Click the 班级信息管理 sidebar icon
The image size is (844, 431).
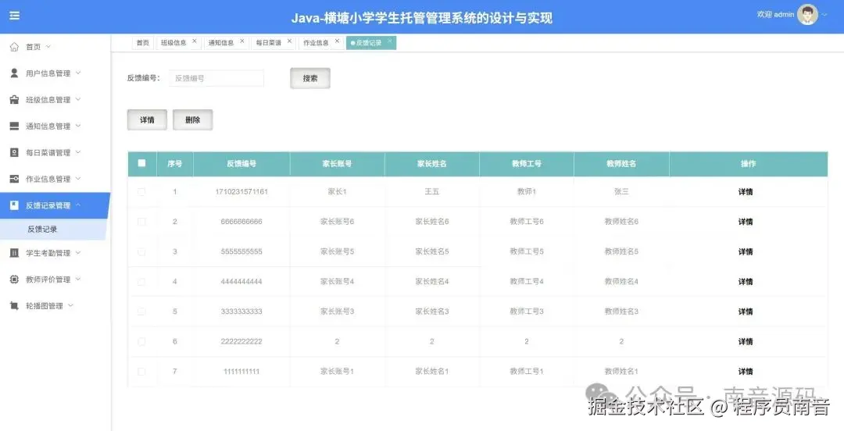[x=15, y=99]
